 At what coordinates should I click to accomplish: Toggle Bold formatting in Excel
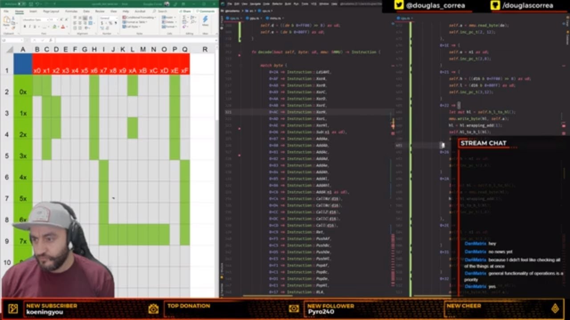point(25,27)
